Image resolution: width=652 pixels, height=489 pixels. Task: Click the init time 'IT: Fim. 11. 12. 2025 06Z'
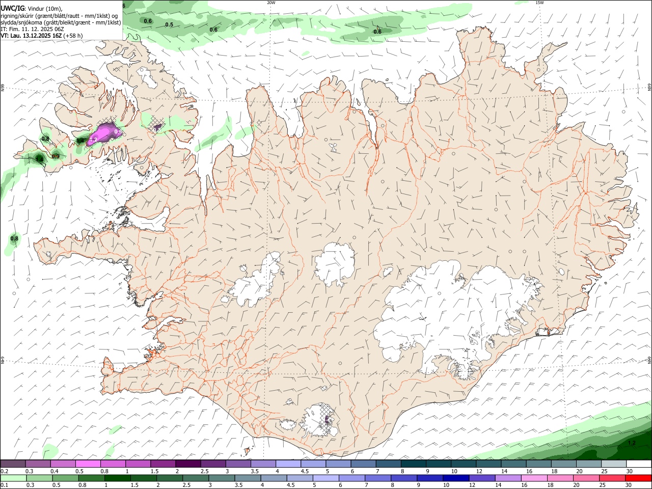[x=32, y=29]
